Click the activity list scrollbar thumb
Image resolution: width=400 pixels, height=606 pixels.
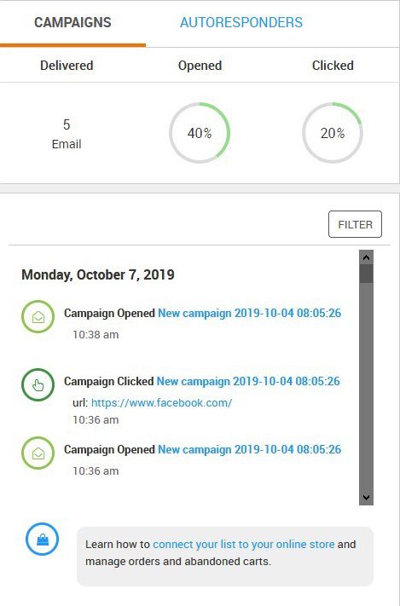[367, 274]
